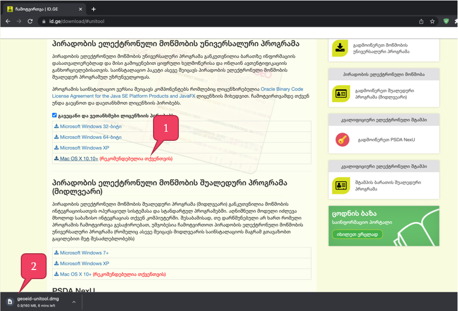458x311 pixels.
Task: Click the browser reload button
Action: pyautogui.click(x=30, y=21)
